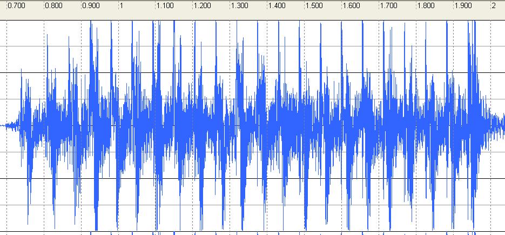The width and height of the screenshot is (505, 235).
Task: Click the 1.400 mark on time ruler
Action: [x=277, y=6]
